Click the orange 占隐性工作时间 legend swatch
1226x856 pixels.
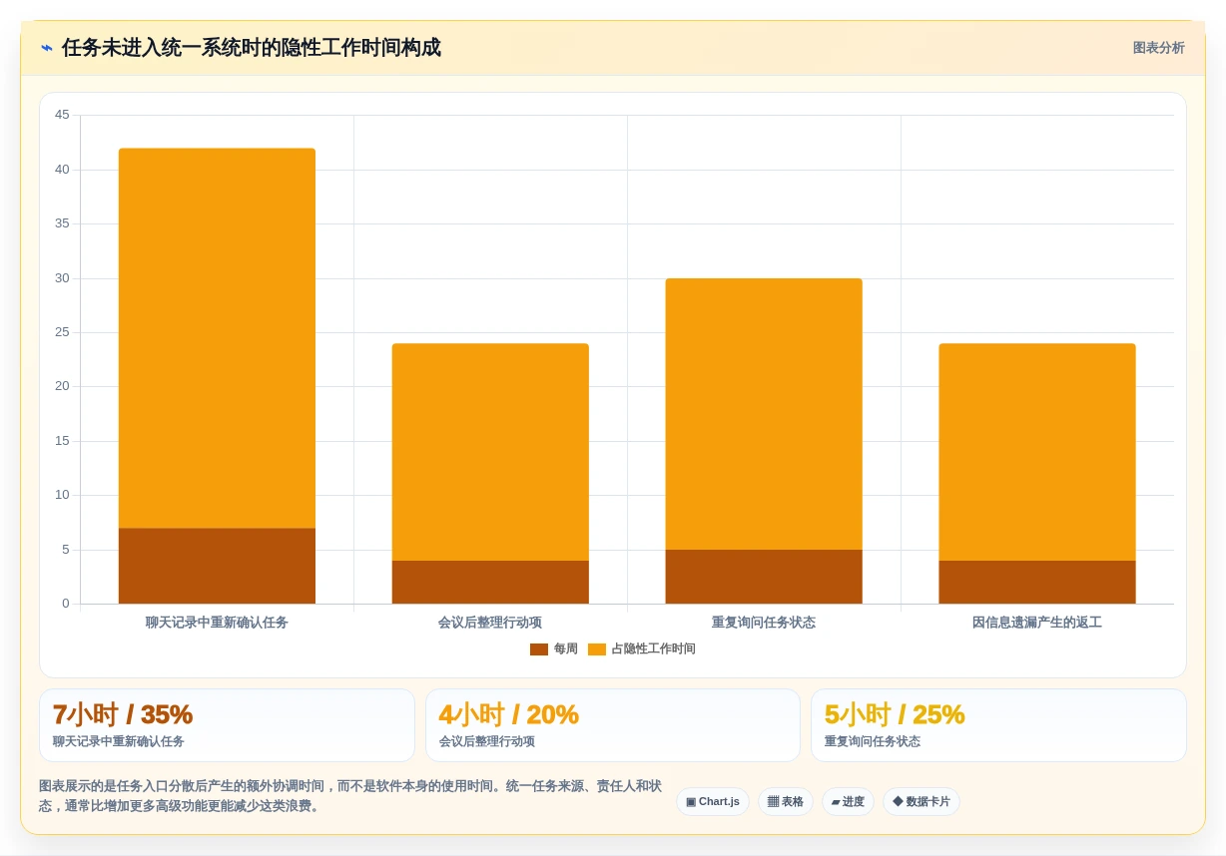point(596,649)
